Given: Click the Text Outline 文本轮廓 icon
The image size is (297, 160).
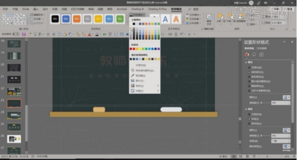Looking at the screenshot, I should 187,19.
